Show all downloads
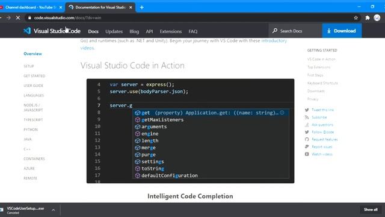The image size is (385, 217). click(x=371, y=210)
